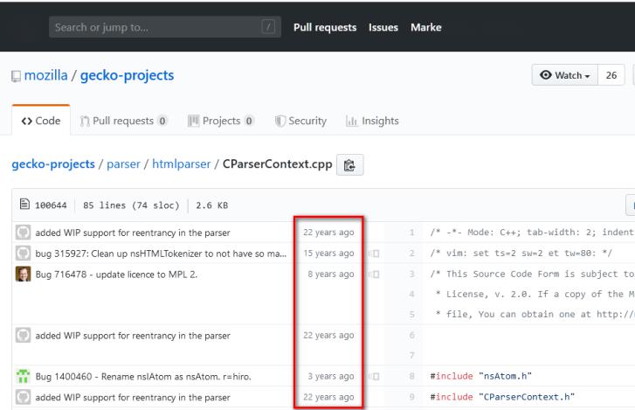Click the Insights bar chart icon

(351, 121)
